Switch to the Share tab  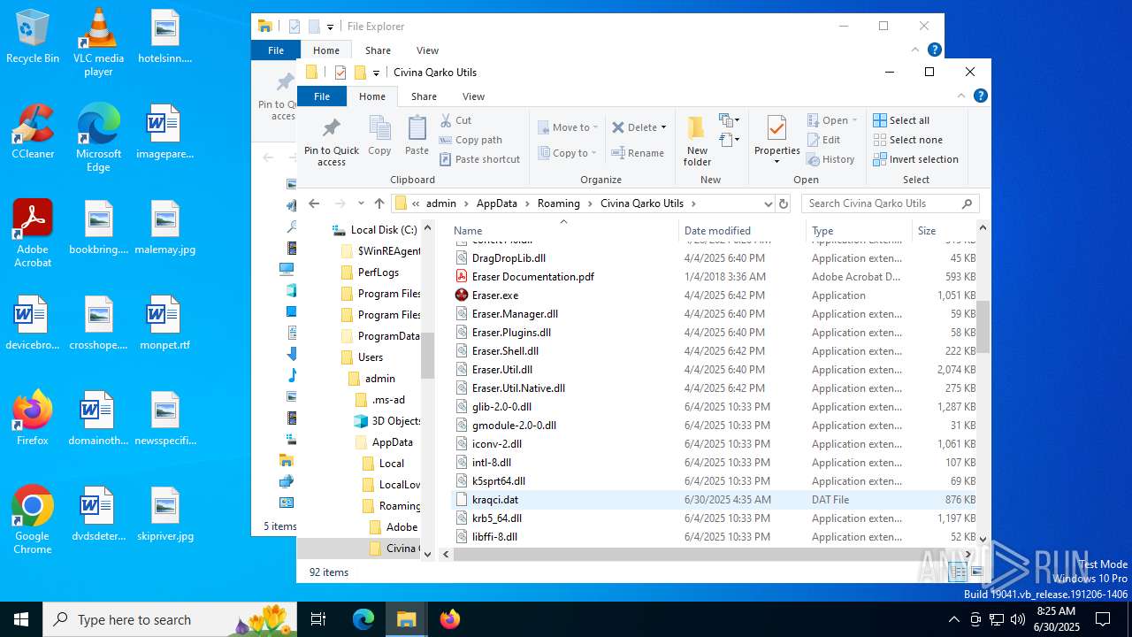(x=424, y=96)
